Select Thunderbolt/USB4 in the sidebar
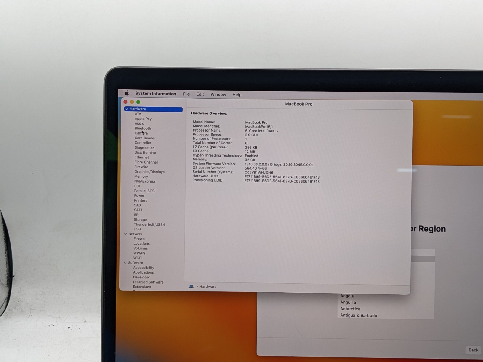Viewport: 483px width, 362px height. pos(149,224)
